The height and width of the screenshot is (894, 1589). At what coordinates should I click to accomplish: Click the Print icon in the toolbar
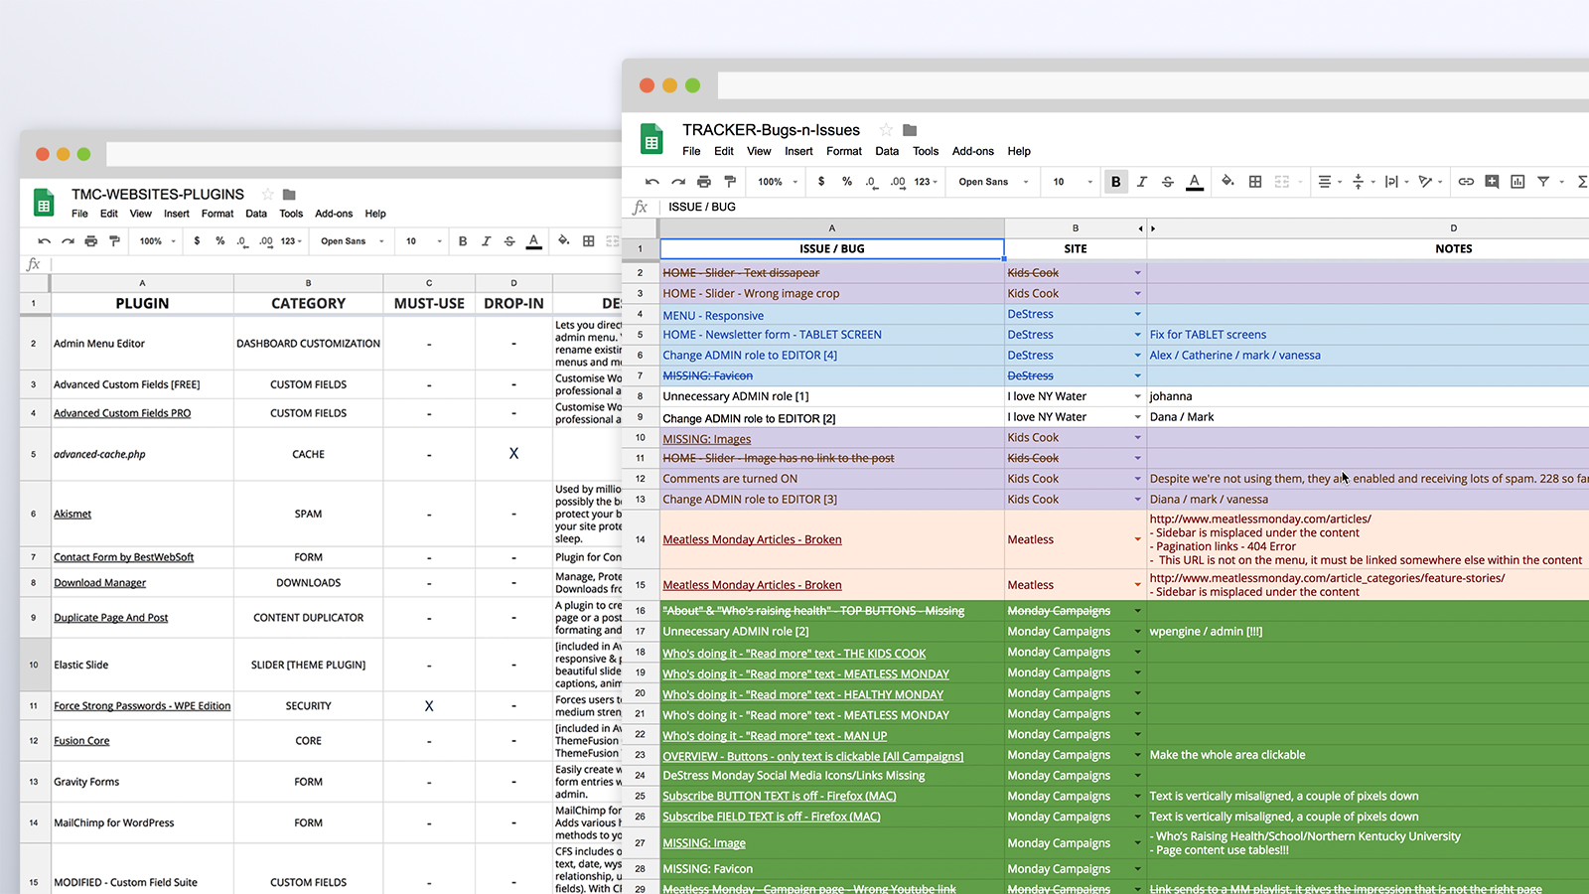pos(704,182)
